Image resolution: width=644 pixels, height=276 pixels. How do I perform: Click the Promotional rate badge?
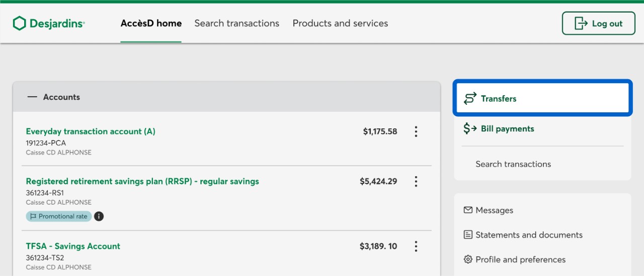59,217
